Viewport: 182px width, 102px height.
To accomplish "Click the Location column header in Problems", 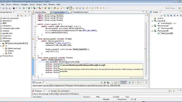I will [116, 97].
